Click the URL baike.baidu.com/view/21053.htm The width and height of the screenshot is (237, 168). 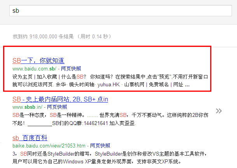point(49,146)
